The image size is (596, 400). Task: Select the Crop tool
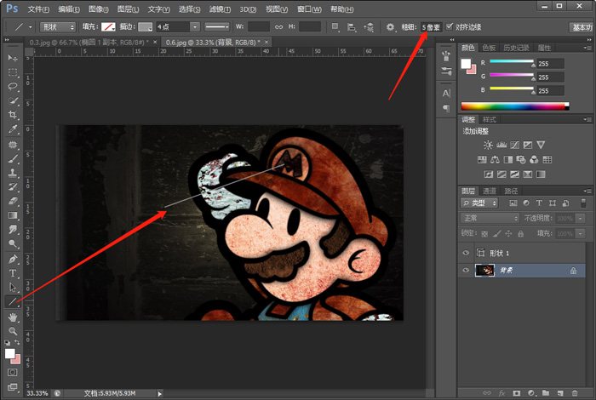[x=13, y=115]
